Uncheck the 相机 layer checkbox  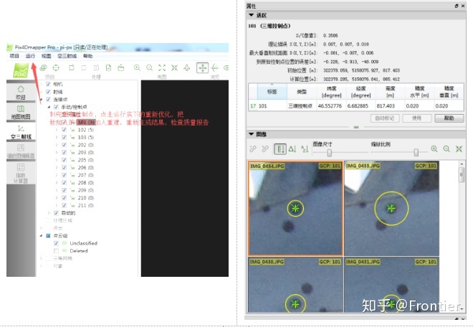(x=48, y=84)
